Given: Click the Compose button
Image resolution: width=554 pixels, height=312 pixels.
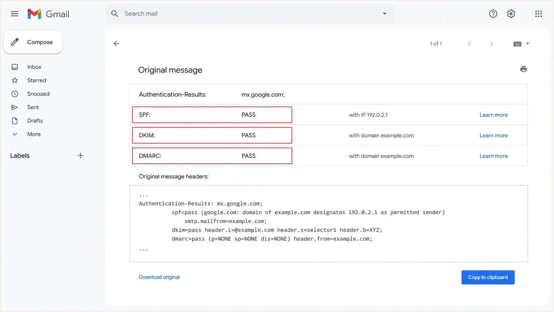Looking at the screenshot, I should click(x=33, y=42).
